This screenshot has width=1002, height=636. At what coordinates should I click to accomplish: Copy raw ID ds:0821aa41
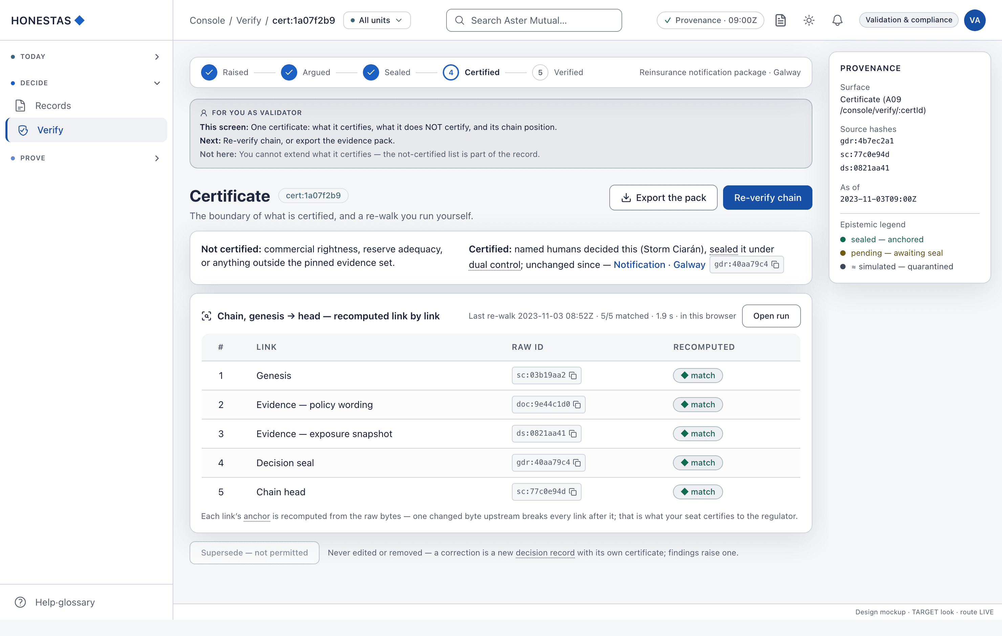click(573, 433)
